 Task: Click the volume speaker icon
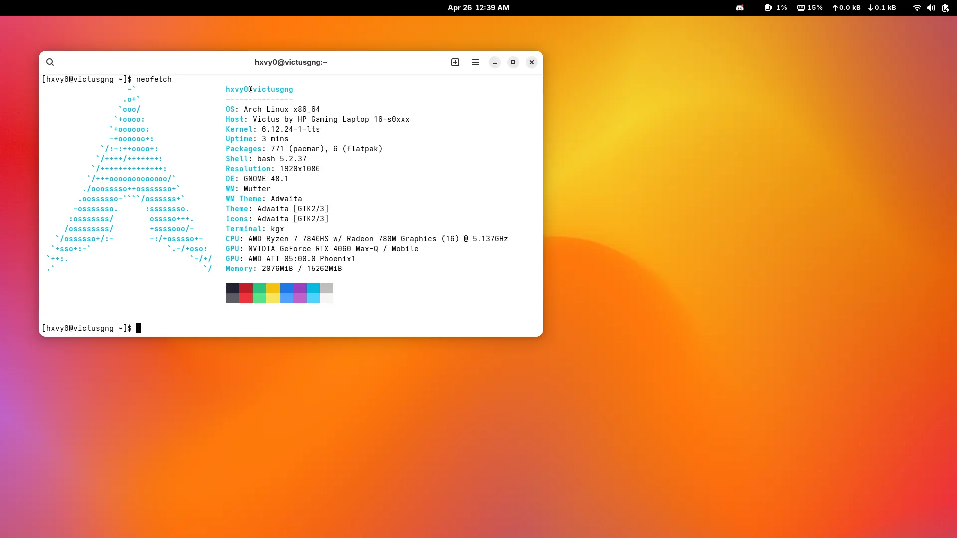click(931, 8)
